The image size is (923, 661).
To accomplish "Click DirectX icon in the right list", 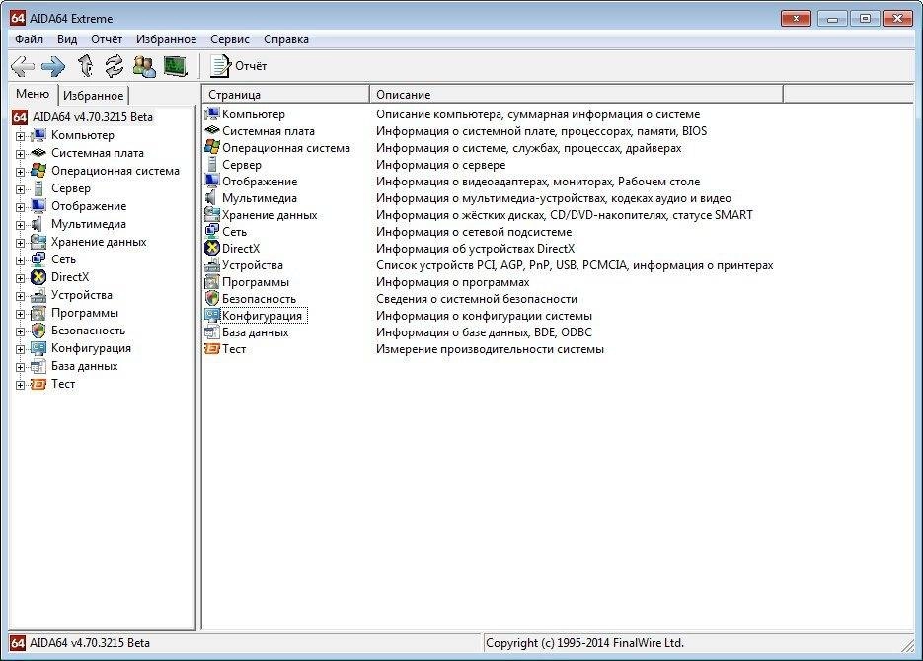I will 212,249.
